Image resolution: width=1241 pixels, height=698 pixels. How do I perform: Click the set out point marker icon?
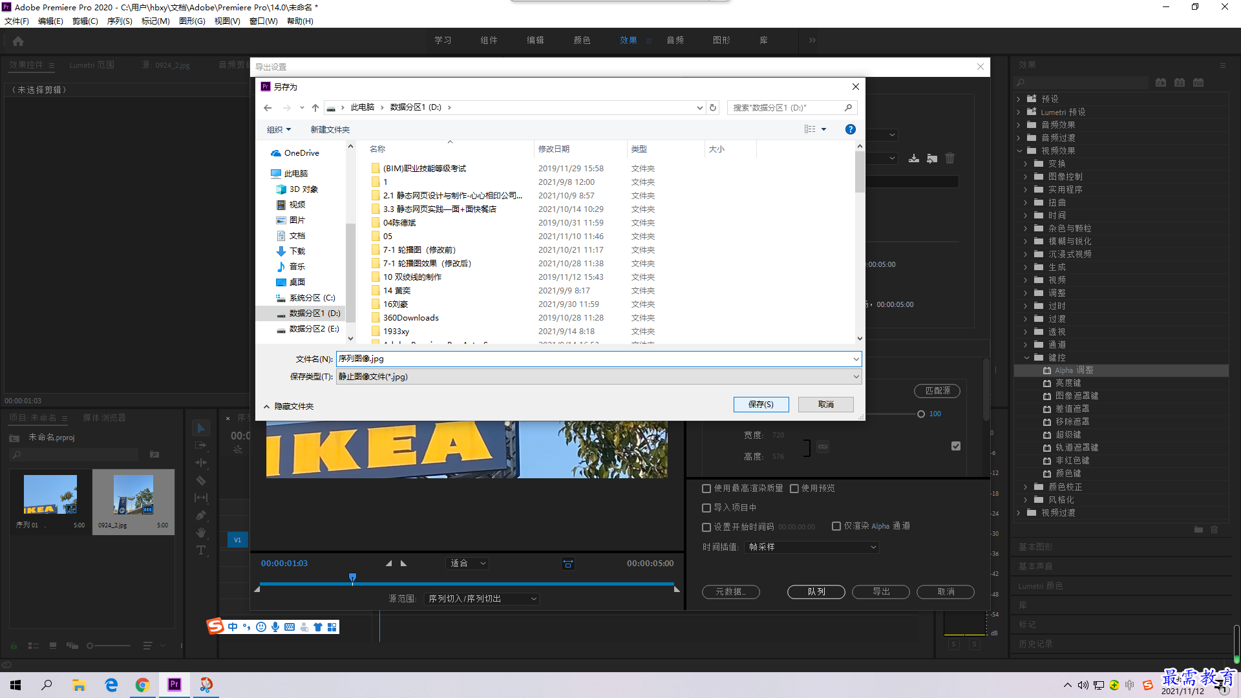tap(404, 564)
